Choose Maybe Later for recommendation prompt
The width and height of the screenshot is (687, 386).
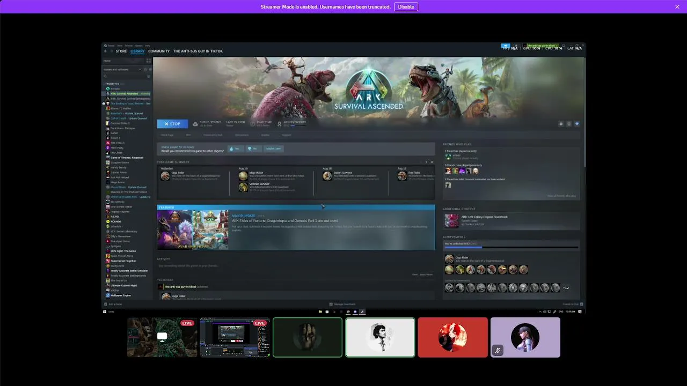click(x=273, y=149)
